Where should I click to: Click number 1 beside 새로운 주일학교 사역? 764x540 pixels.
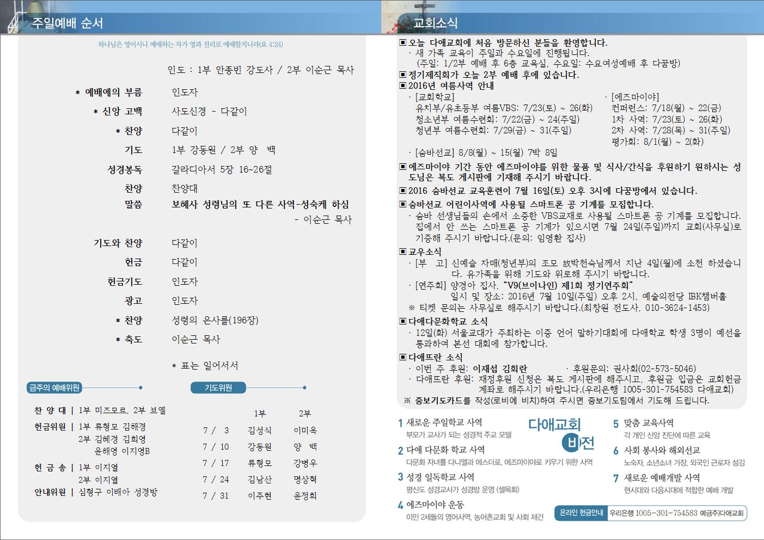click(400, 423)
